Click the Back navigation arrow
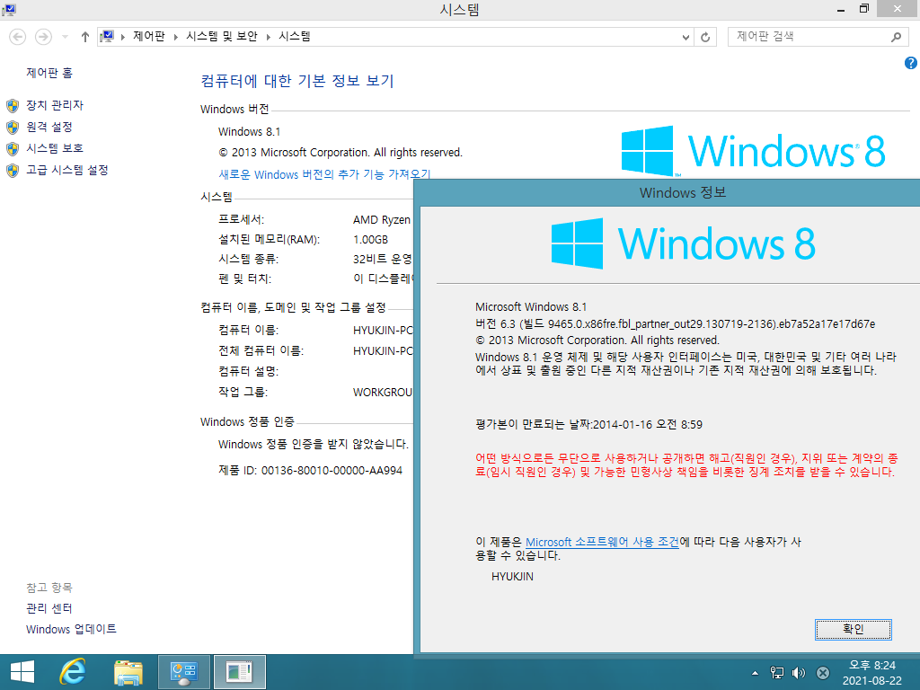This screenshot has height=690, width=920. click(18, 37)
